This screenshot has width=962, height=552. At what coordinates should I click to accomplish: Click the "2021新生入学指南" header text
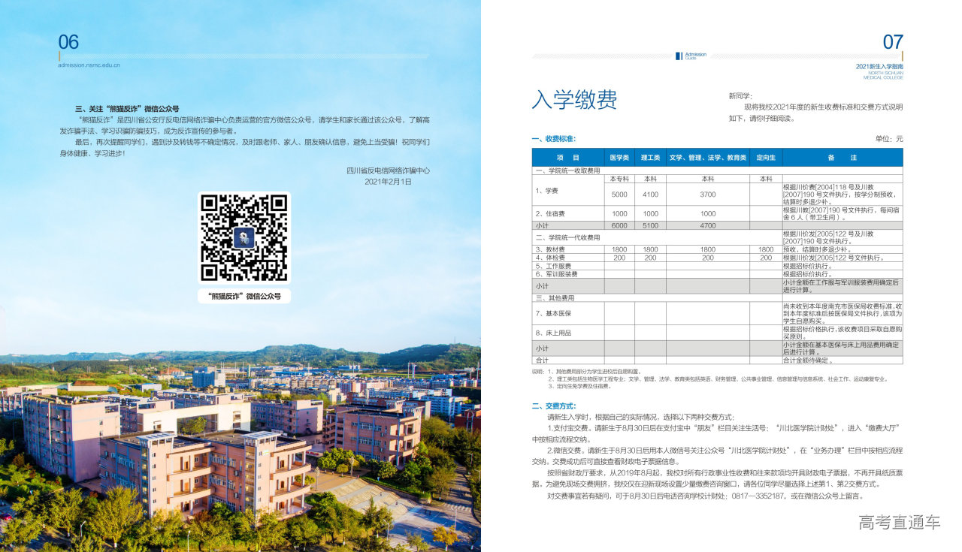click(879, 67)
